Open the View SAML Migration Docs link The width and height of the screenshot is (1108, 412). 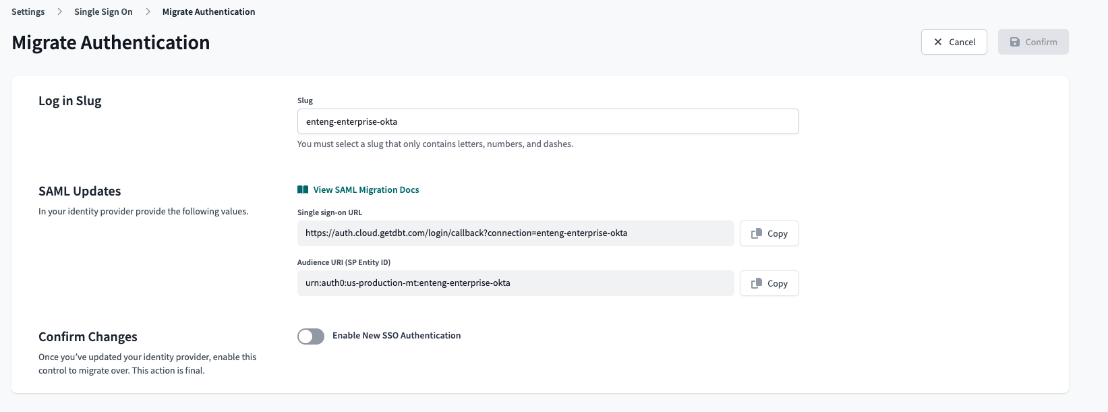[366, 190]
